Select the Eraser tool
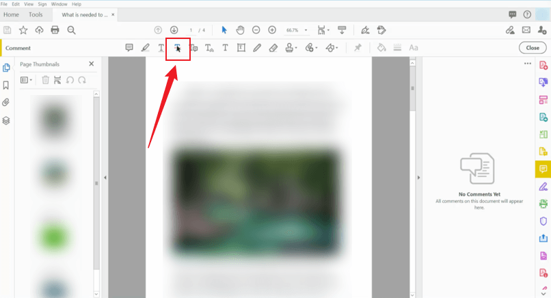551x298 pixels. (x=273, y=48)
